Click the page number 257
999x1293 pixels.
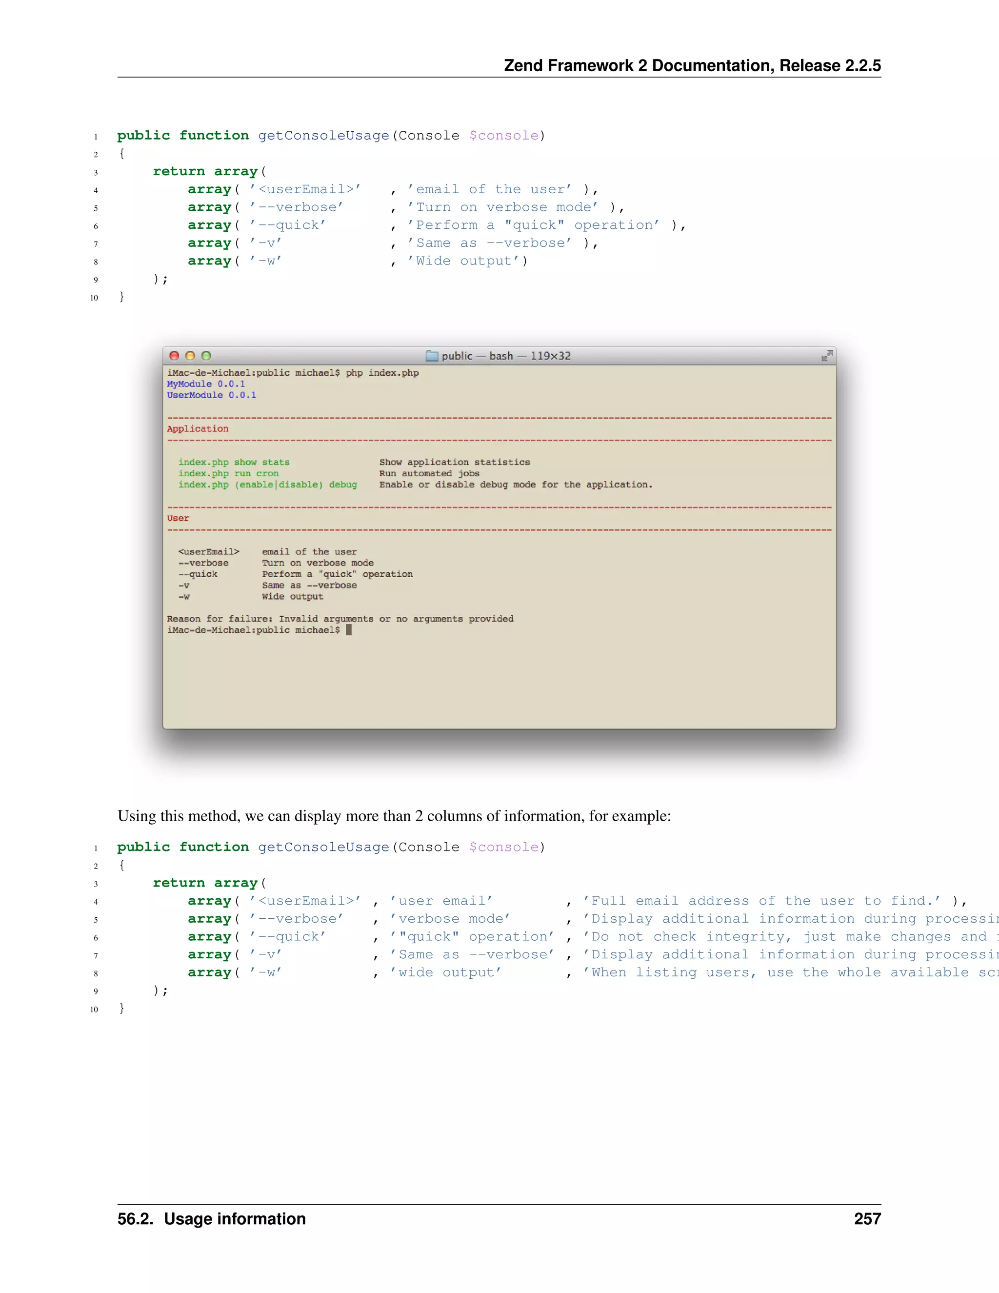pyautogui.click(x=867, y=1218)
